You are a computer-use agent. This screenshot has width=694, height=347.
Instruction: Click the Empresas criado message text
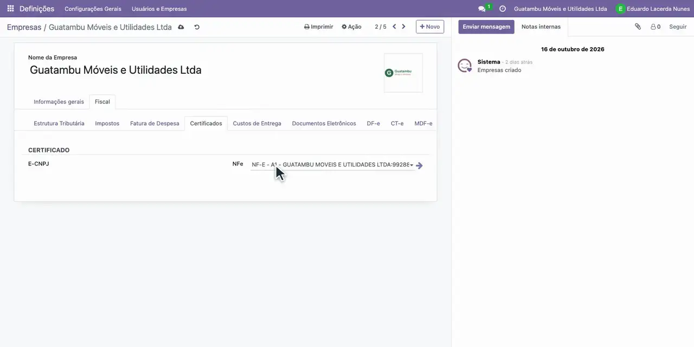coord(499,70)
